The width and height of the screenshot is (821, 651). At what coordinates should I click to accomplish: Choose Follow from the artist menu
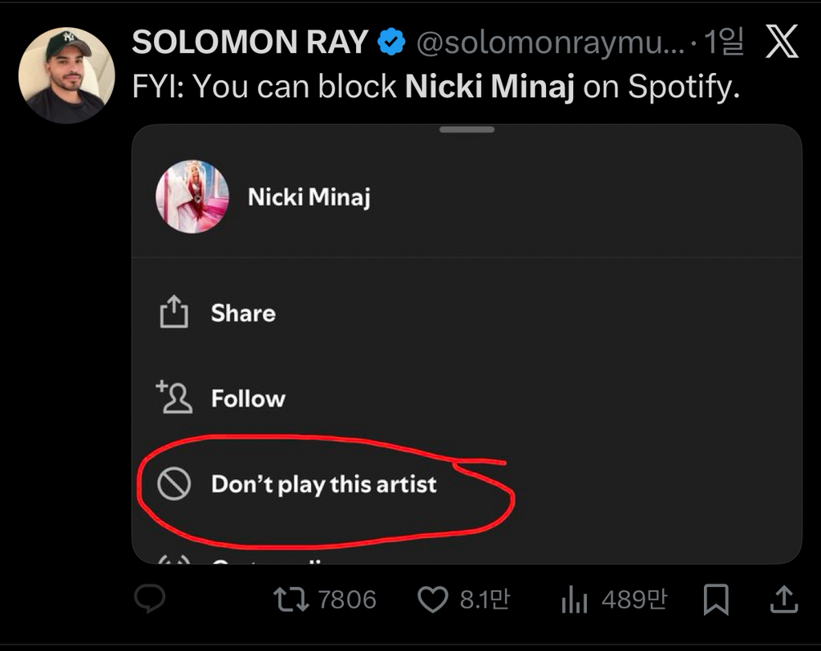coord(248,398)
